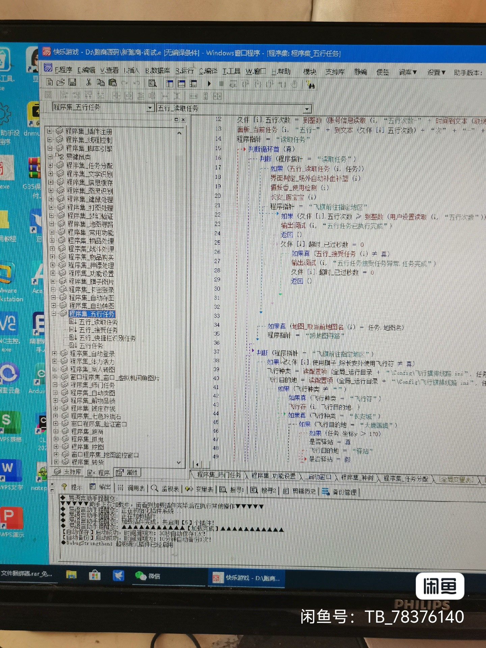Open the C.编译 menu
The image size is (486, 648).
[x=208, y=71]
